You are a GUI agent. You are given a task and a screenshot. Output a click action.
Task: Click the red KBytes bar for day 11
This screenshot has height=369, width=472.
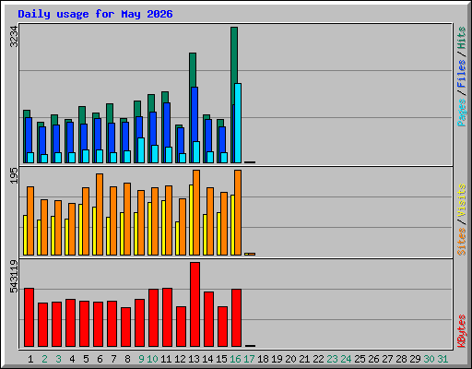(167, 317)
